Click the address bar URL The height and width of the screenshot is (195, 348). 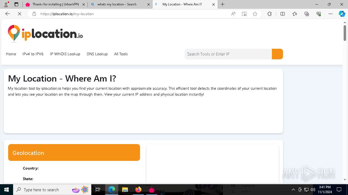pyautogui.click(x=67, y=14)
